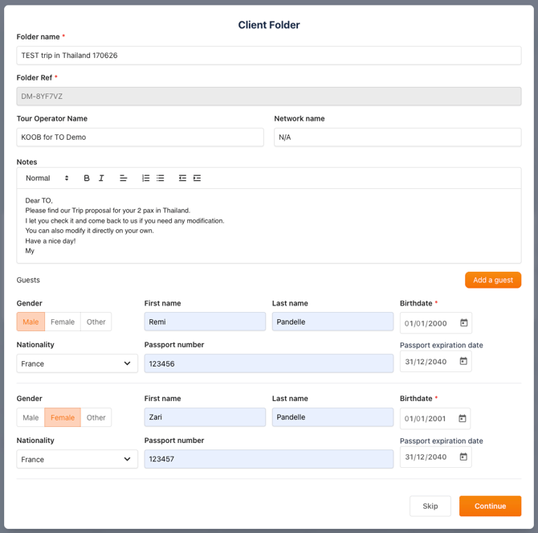The height and width of the screenshot is (533, 538).
Task: Open text alignment option in Notes toolbar
Action: (124, 178)
